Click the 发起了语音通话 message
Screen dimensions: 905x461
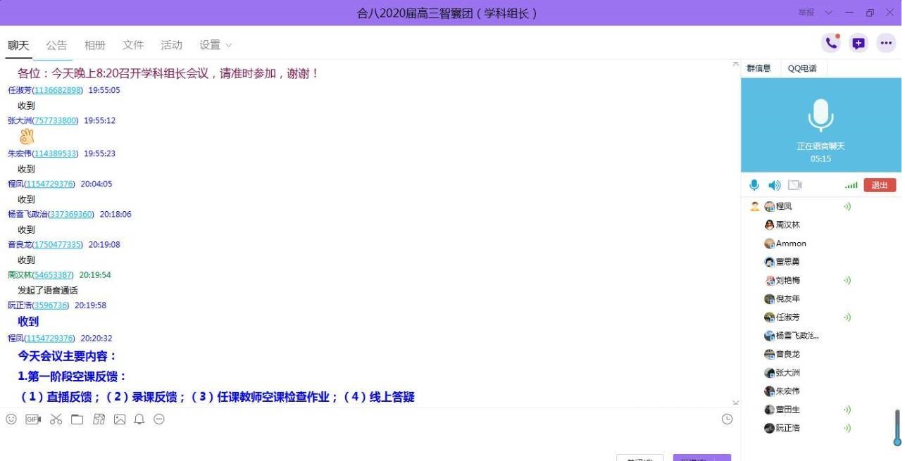[48, 290]
